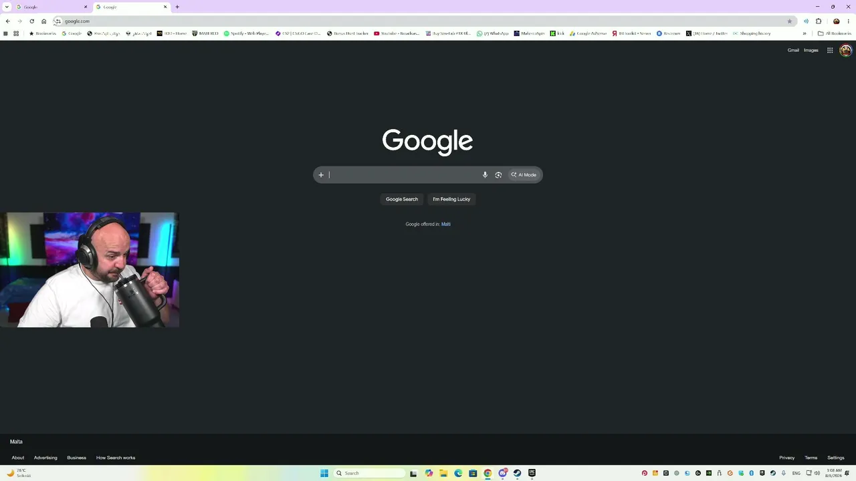Open the taskbar weather widget
Screen dimensions: 856x481
pyautogui.click(x=19, y=473)
